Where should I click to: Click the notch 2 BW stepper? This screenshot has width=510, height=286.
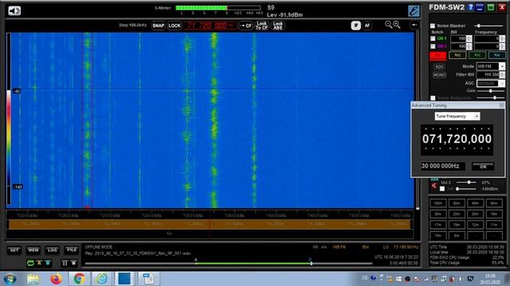469,46
